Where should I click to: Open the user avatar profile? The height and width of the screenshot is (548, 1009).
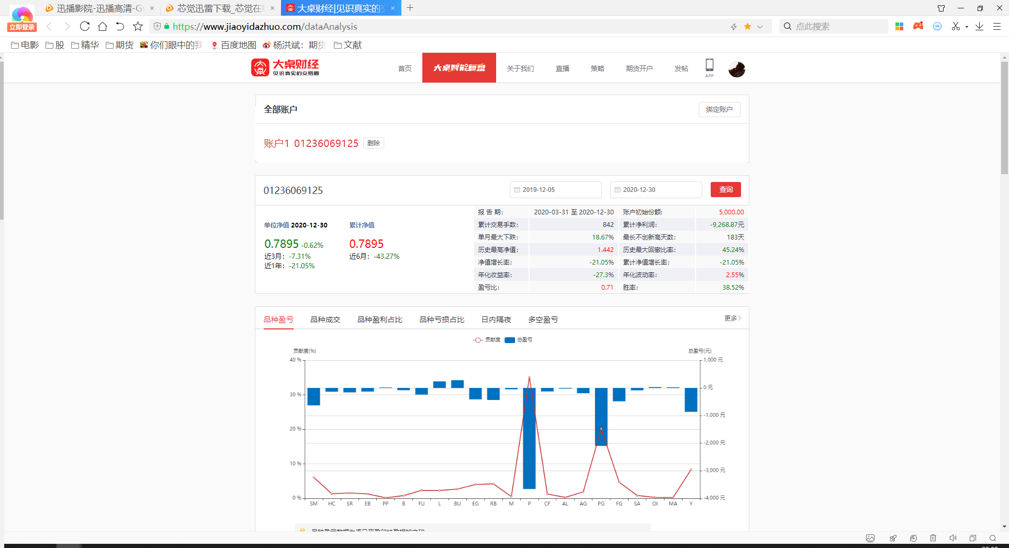(x=736, y=69)
